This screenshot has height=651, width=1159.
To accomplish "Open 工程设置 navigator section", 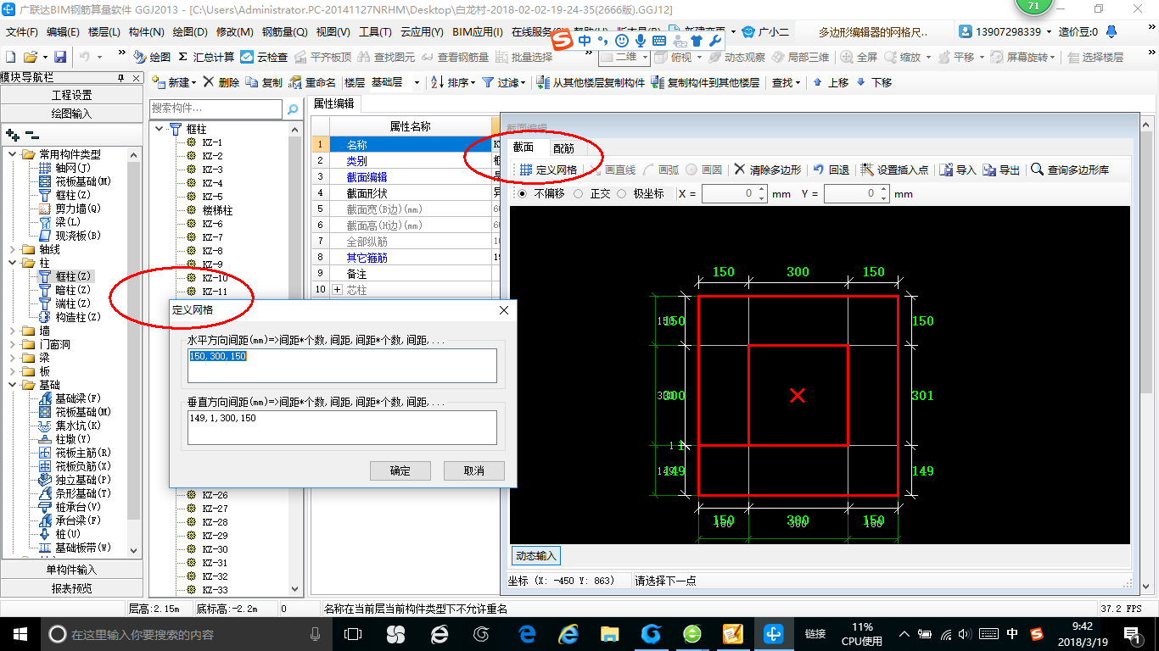I will pyautogui.click(x=72, y=95).
